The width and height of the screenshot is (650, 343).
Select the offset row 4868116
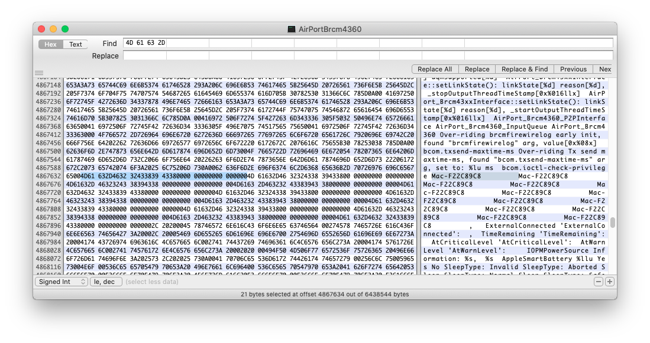click(48, 267)
